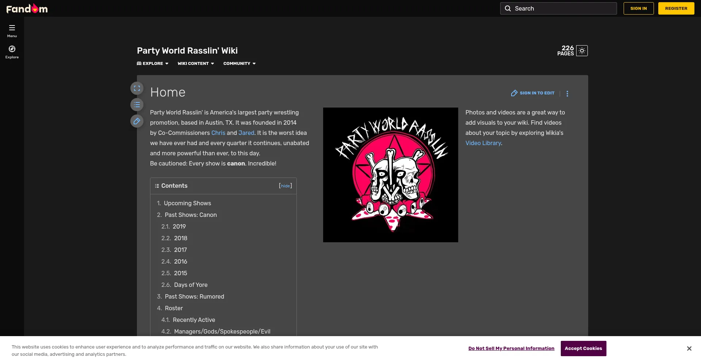
Task: Toggle light theme with sun icon
Action: point(582,51)
